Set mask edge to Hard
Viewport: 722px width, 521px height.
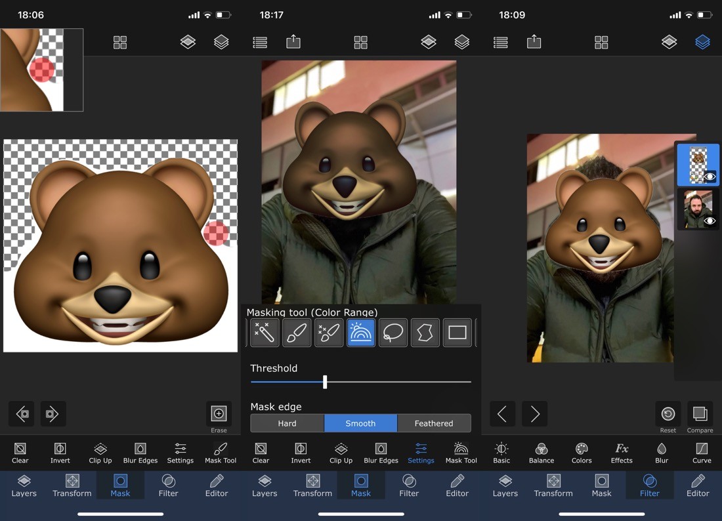[x=287, y=423]
